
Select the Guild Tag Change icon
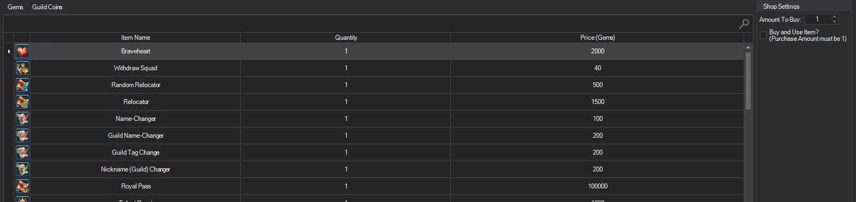pos(22,152)
